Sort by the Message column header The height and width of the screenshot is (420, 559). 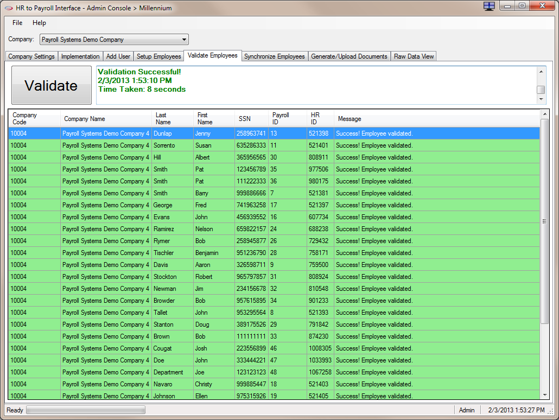pos(437,118)
